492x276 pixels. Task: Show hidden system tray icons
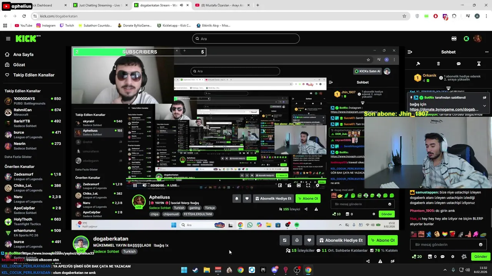445,270
